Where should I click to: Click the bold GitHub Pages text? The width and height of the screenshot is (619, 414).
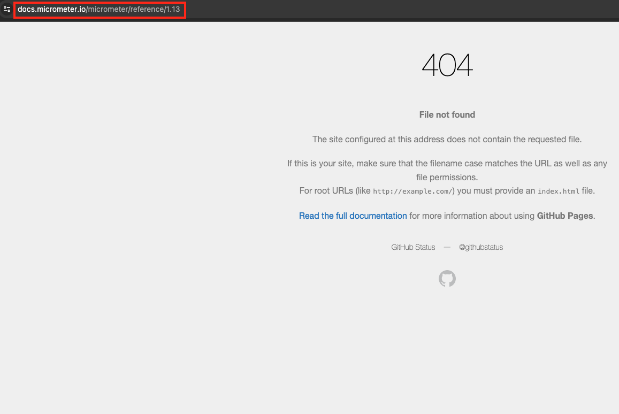564,216
